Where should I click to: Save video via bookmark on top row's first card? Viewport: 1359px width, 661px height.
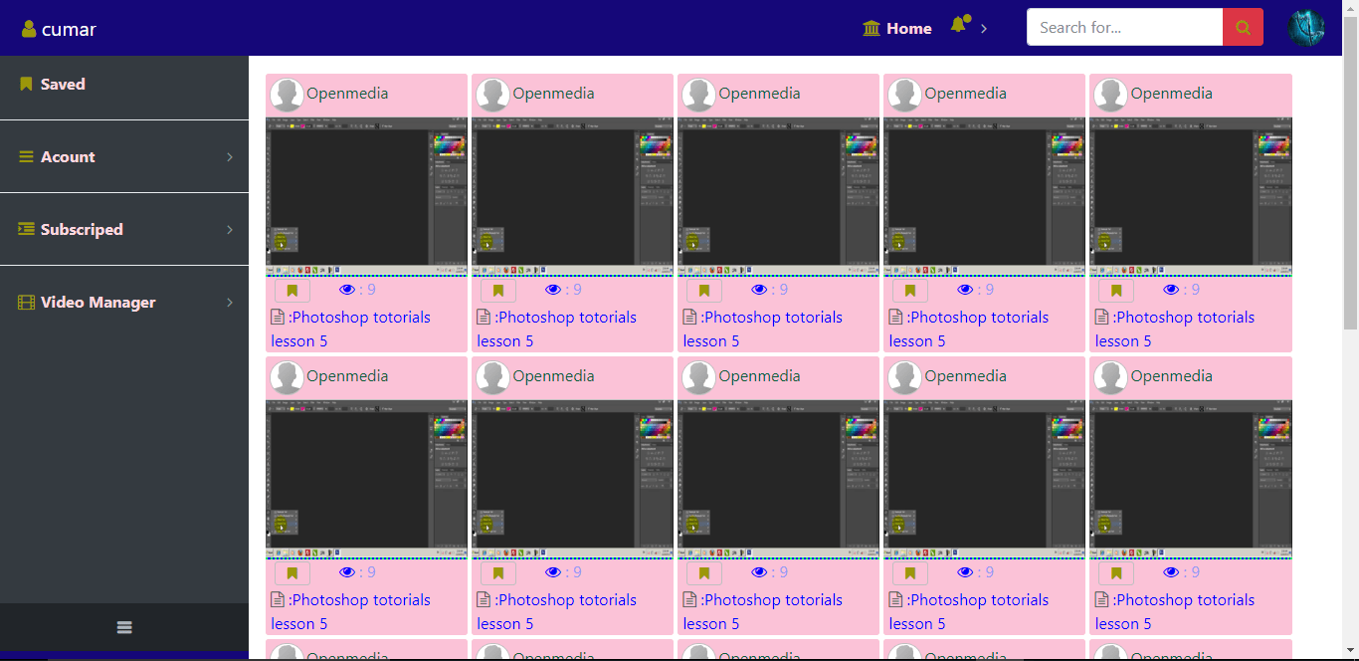tap(292, 291)
